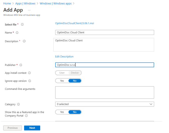The image size is (169, 133).
Task: Click the Previous button
Action: pos(13,128)
